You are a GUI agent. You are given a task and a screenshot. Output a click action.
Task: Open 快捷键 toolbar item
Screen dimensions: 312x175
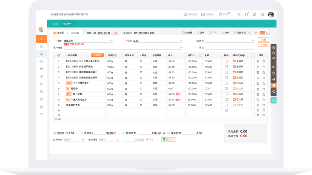coord(187,33)
